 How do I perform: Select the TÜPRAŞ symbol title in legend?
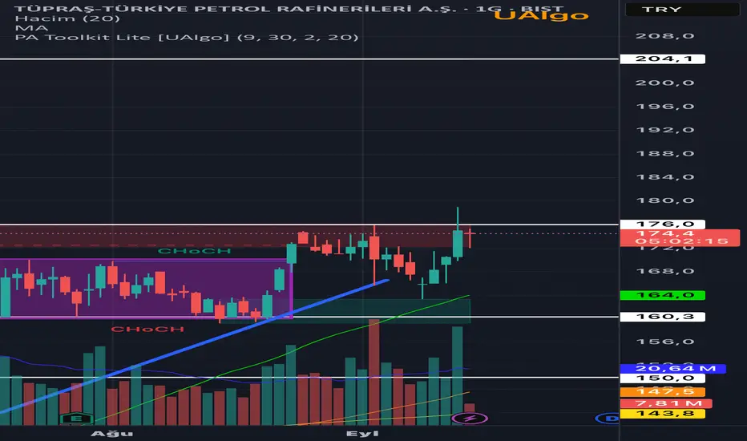click(x=289, y=9)
